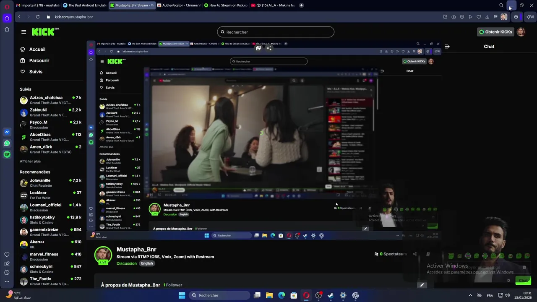Switch to the YouTube A.L.A Makina tab
The image size is (537, 302).
[273, 5]
